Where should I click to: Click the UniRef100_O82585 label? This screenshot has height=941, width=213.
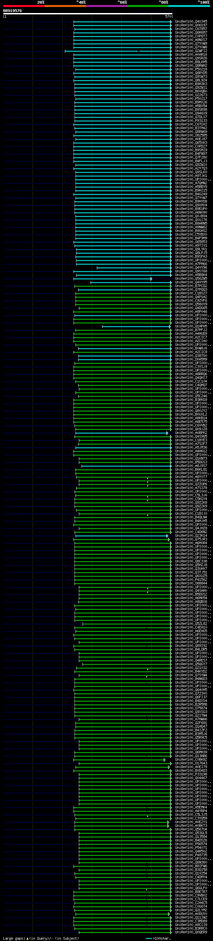point(191,136)
